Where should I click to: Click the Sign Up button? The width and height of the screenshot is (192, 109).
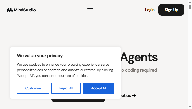[x=171, y=10]
